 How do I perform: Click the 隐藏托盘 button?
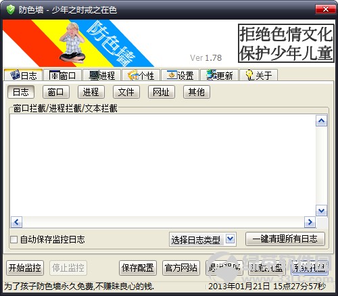pos(267,268)
